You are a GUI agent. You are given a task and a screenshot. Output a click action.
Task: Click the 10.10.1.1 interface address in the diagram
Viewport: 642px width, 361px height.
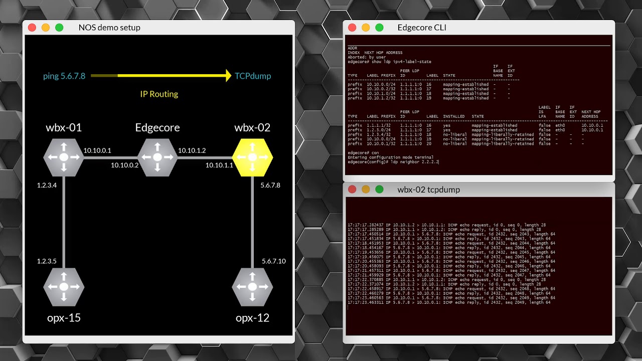219,165
